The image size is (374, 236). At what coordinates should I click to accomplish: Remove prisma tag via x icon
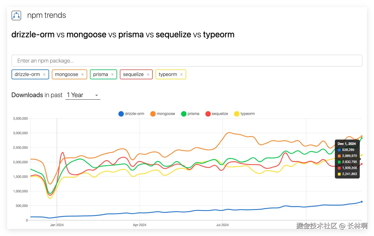point(112,74)
